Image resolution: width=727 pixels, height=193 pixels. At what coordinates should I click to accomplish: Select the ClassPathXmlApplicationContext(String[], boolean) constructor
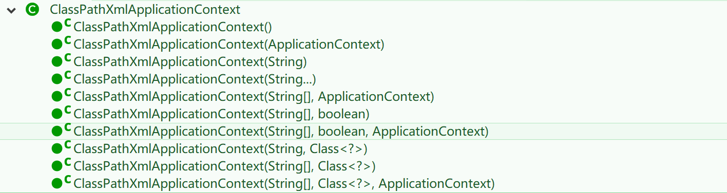(222, 114)
